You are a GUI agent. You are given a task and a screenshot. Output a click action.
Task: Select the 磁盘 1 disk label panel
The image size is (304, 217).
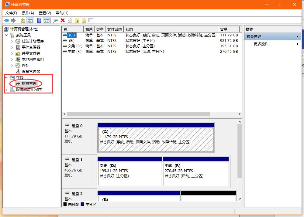pos(79,171)
